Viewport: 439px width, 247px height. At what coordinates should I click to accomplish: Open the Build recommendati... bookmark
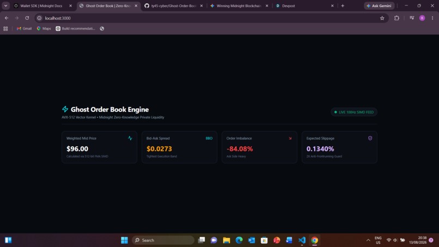coord(76,28)
